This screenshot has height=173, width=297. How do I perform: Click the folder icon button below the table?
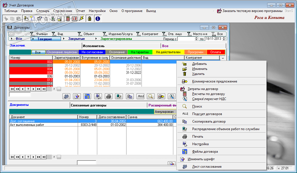pos(66,96)
